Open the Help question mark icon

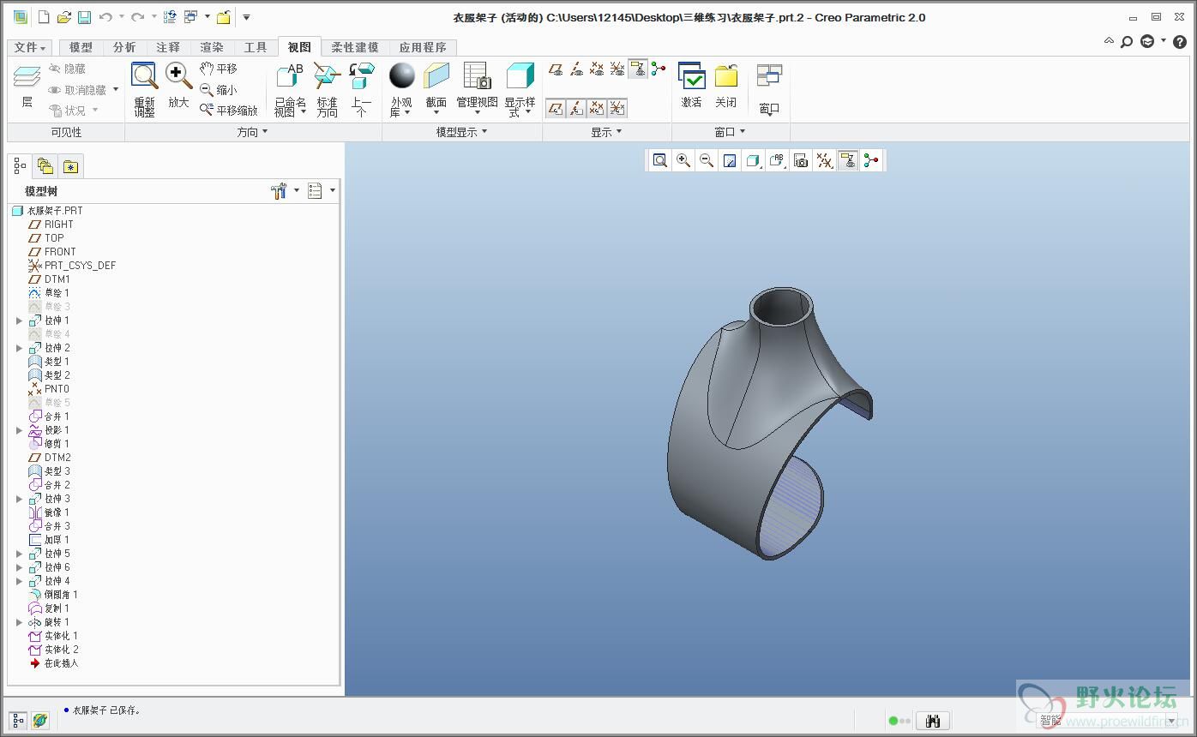click(x=1180, y=41)
